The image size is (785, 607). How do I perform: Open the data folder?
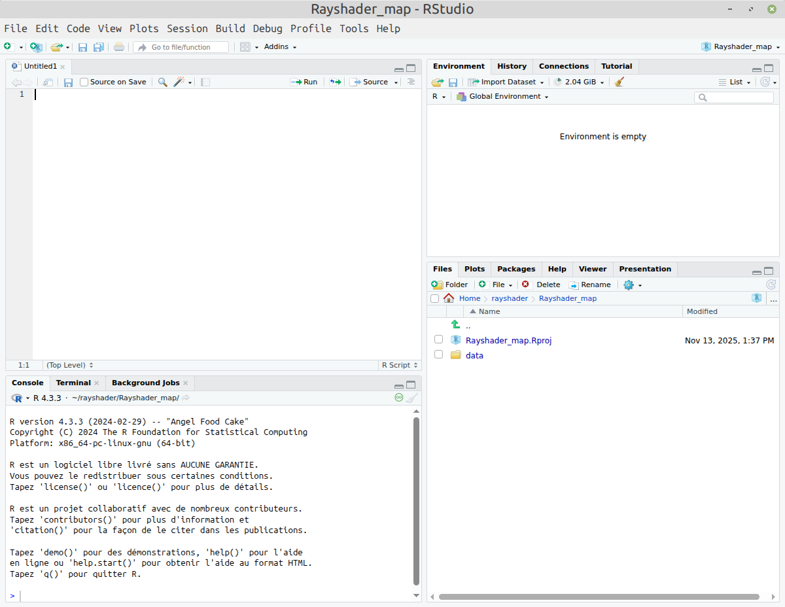474,355
